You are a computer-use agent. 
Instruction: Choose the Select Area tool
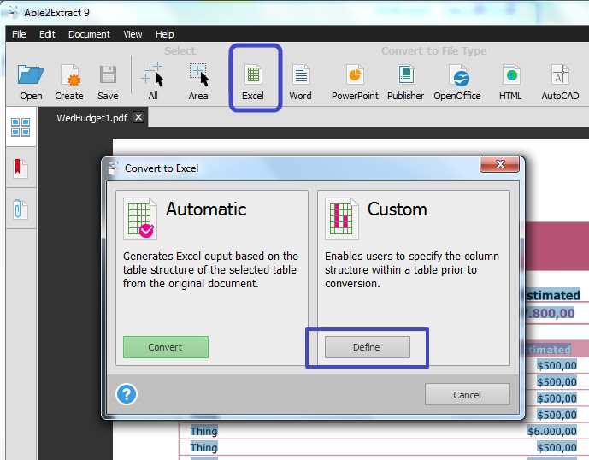198,82
